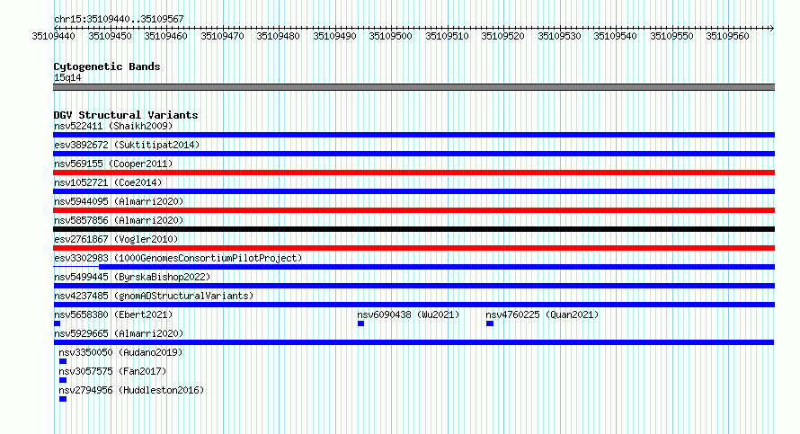Viewport: 800px width, 434px height.
Task: Click ruler position 35109550
Action: point(672,36)
